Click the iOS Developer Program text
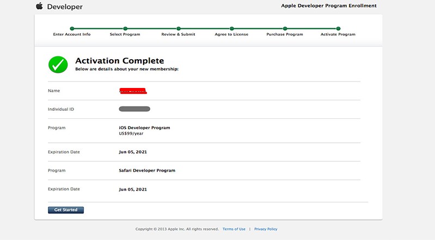 [144, 128]
